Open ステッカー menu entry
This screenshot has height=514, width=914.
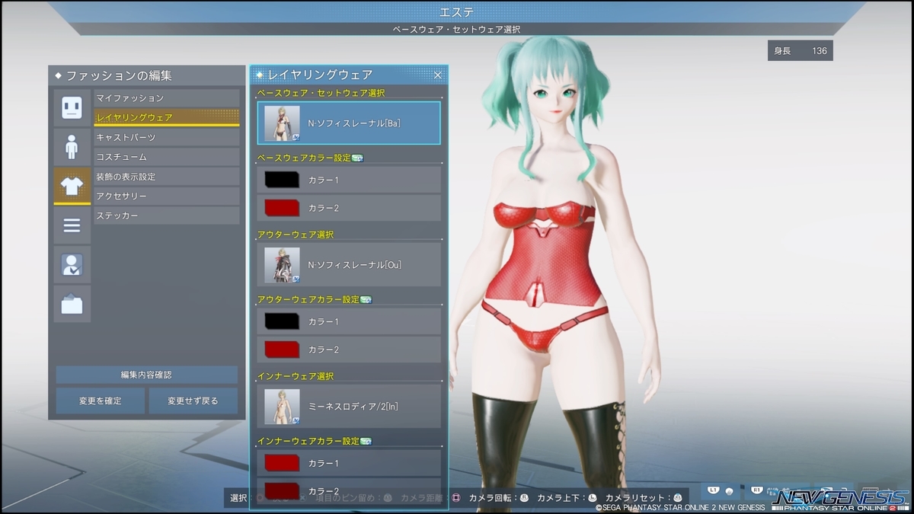(167, 216)
